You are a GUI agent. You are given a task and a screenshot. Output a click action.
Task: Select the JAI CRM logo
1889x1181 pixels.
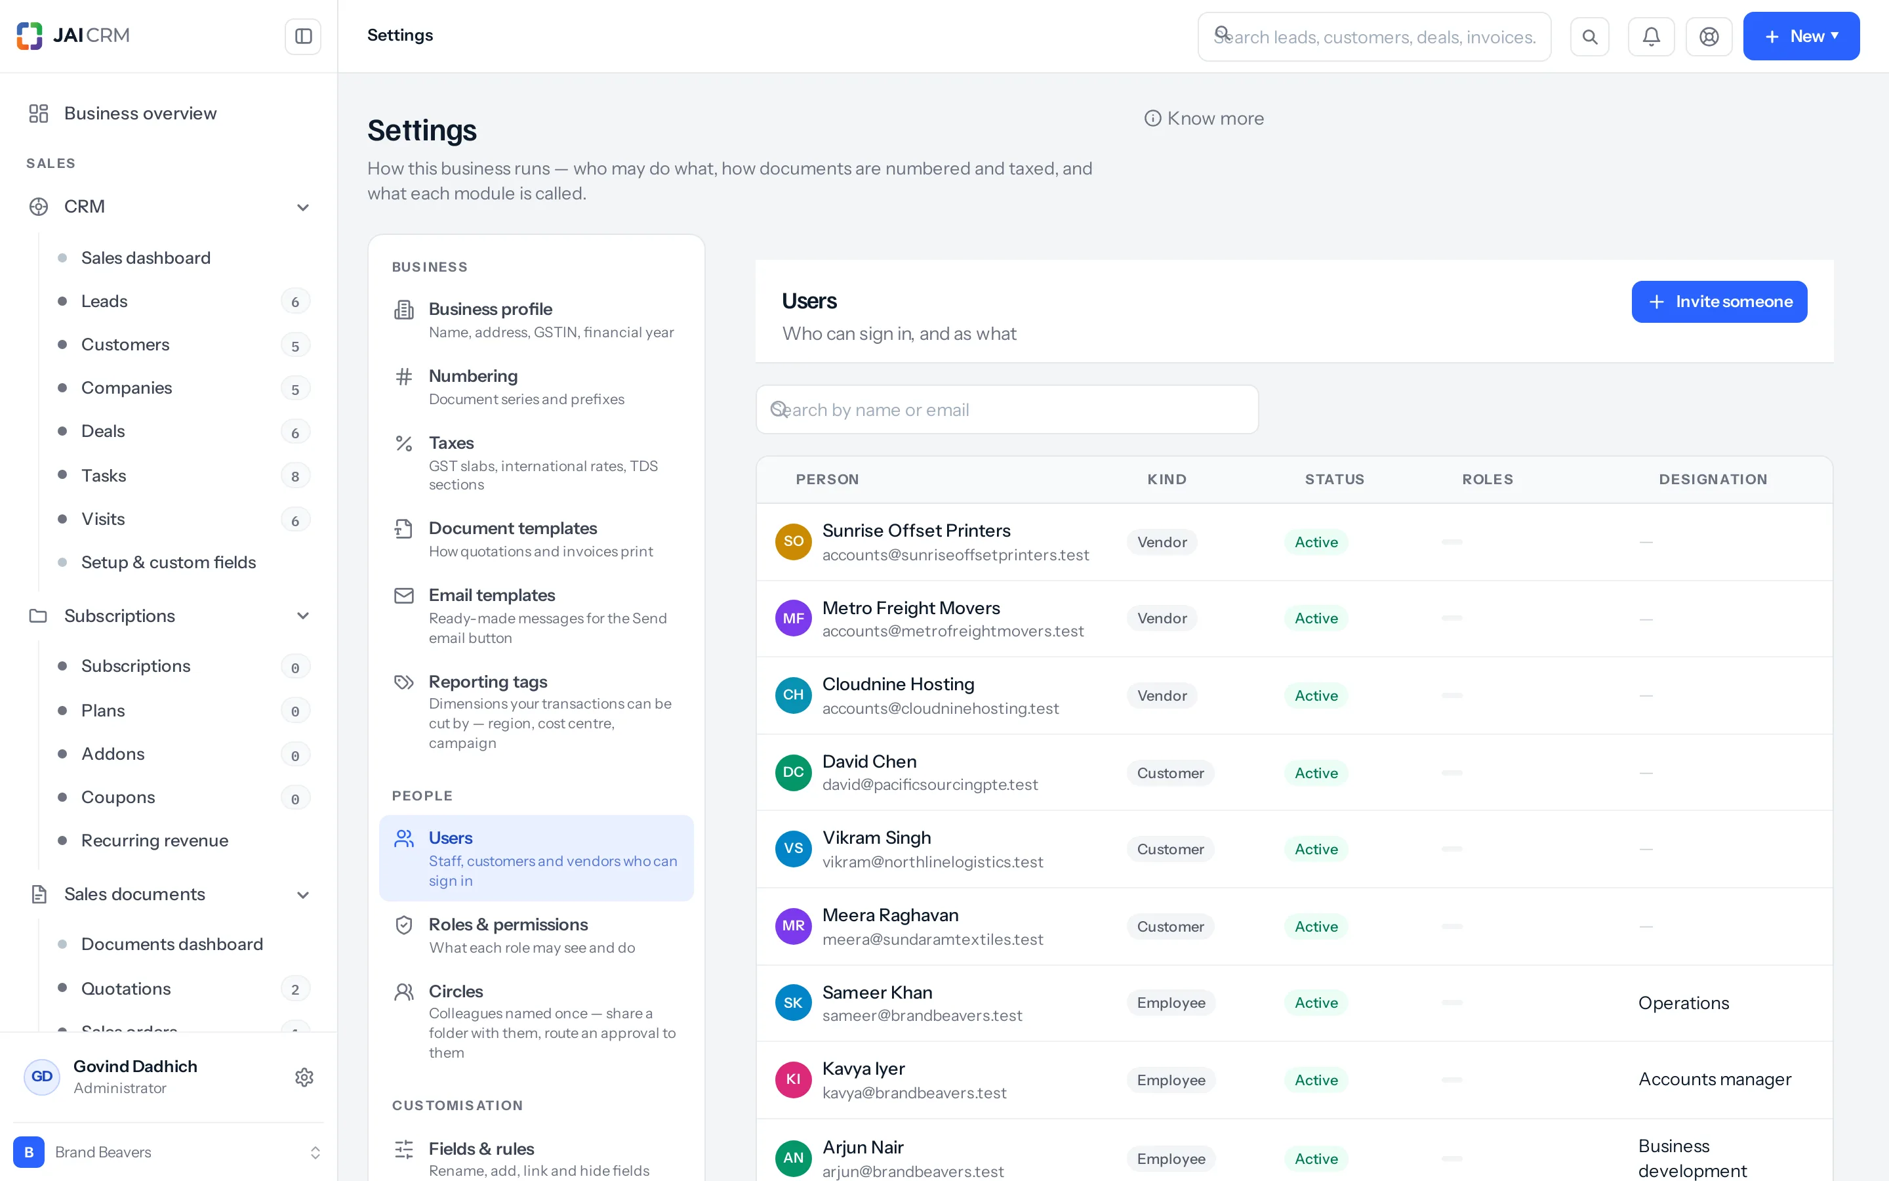(x=73, y=35)
